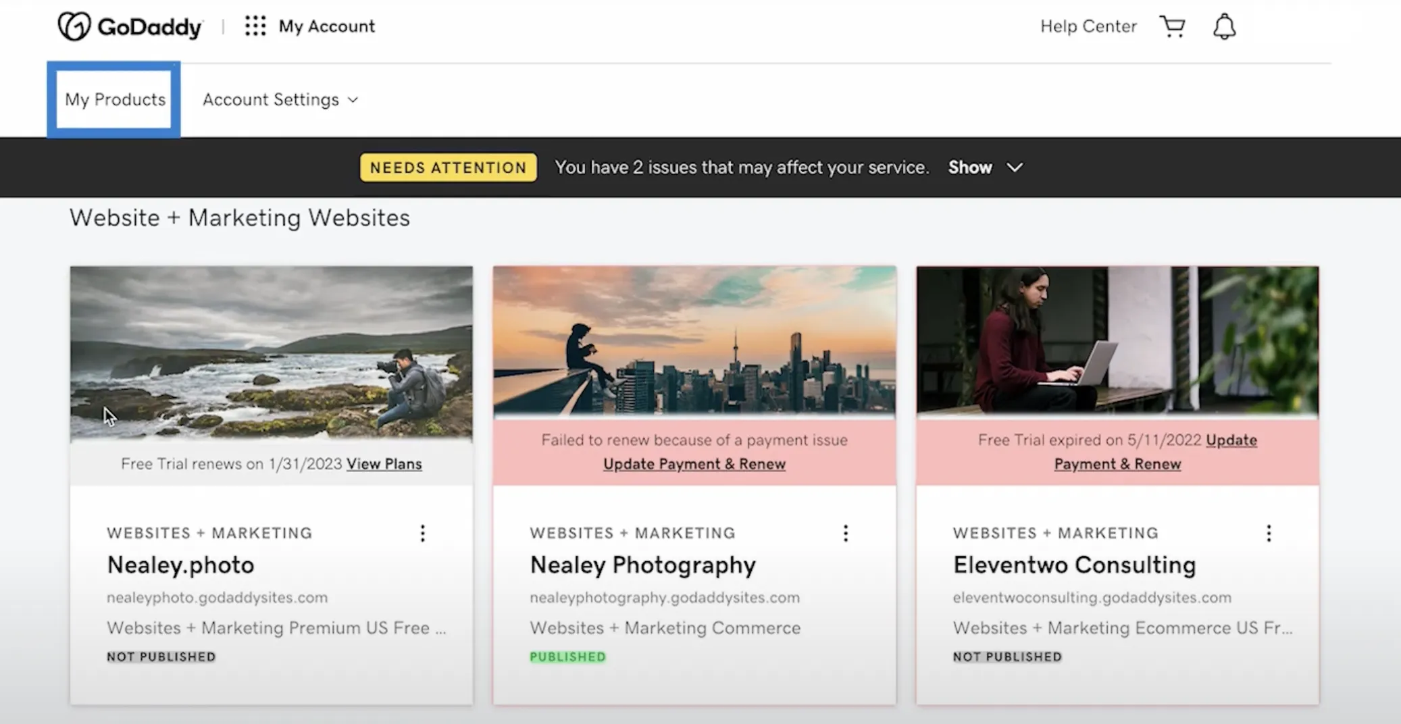
Task: Click Free Trial renews on 1/31/2023 text
Action: (232, 464)
